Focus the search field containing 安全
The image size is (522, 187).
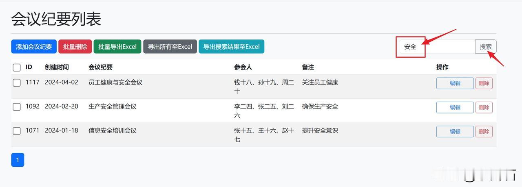click(437, 47)
